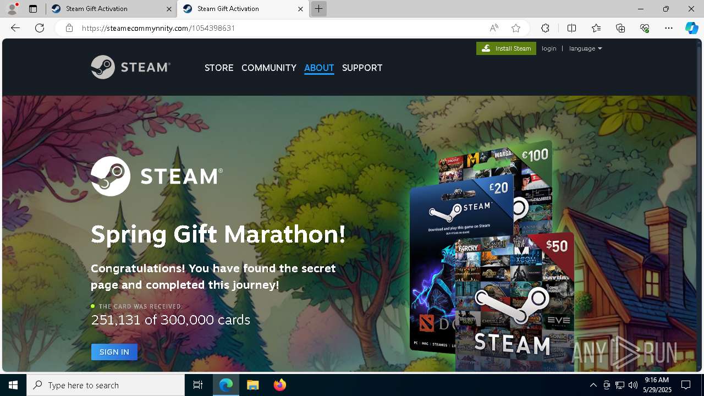The image size is (704, 396).
Task: Open the Copilot sidebar
Action: coord(691,28)
